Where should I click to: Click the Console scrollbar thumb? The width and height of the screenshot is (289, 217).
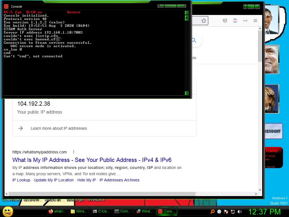point(187,18)
